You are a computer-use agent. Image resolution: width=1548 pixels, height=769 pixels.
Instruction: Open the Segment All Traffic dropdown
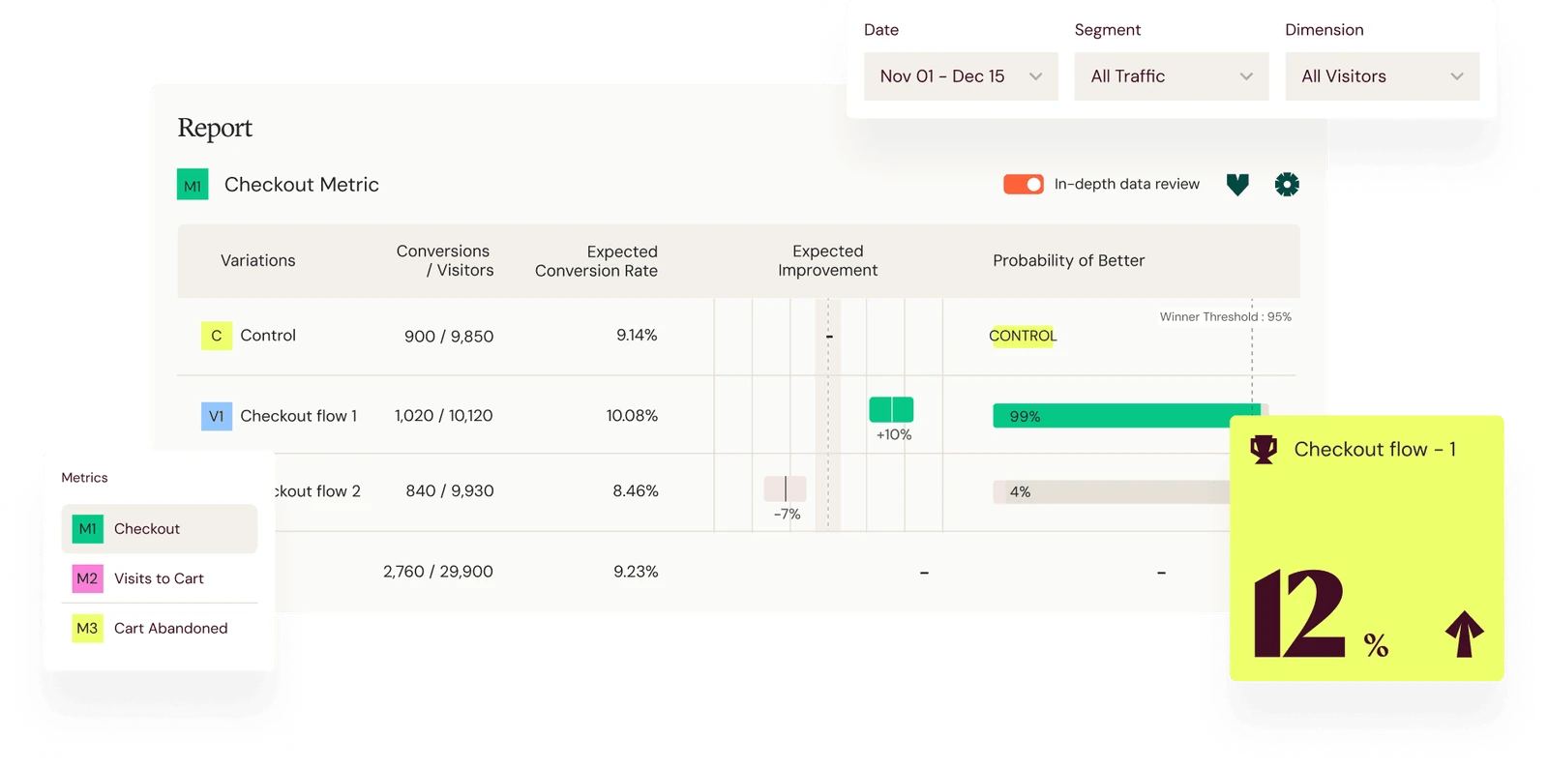coord(1172,76)
